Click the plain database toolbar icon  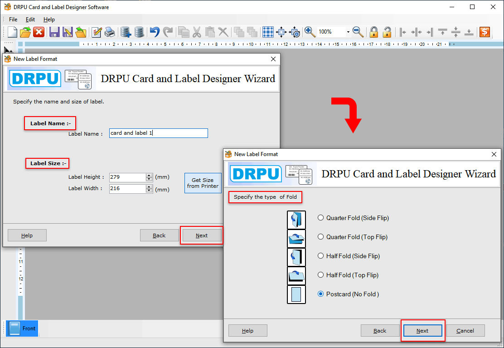click(x=139, y=32)
